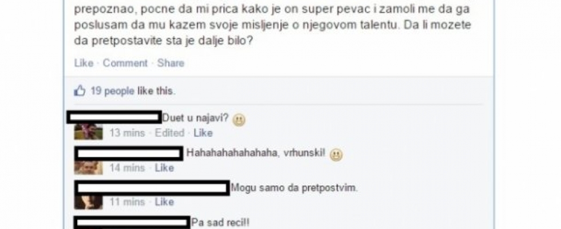The width and height of the screenshot is (561, 229).
Task: Click the 'Edited' label on first comment
Action: coord(169,133)
